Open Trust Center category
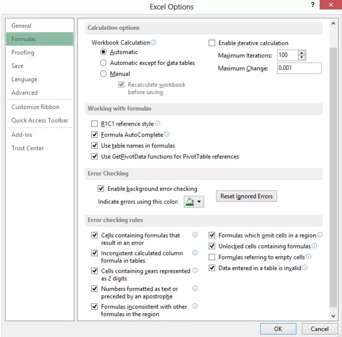 (x=40, y=148)
